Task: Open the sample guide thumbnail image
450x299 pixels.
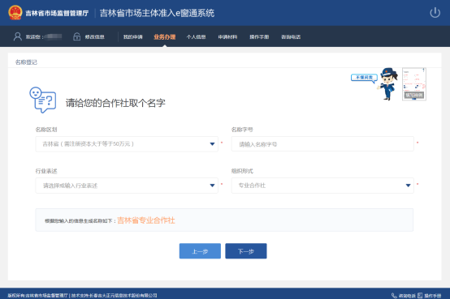Action: (413, 84)
